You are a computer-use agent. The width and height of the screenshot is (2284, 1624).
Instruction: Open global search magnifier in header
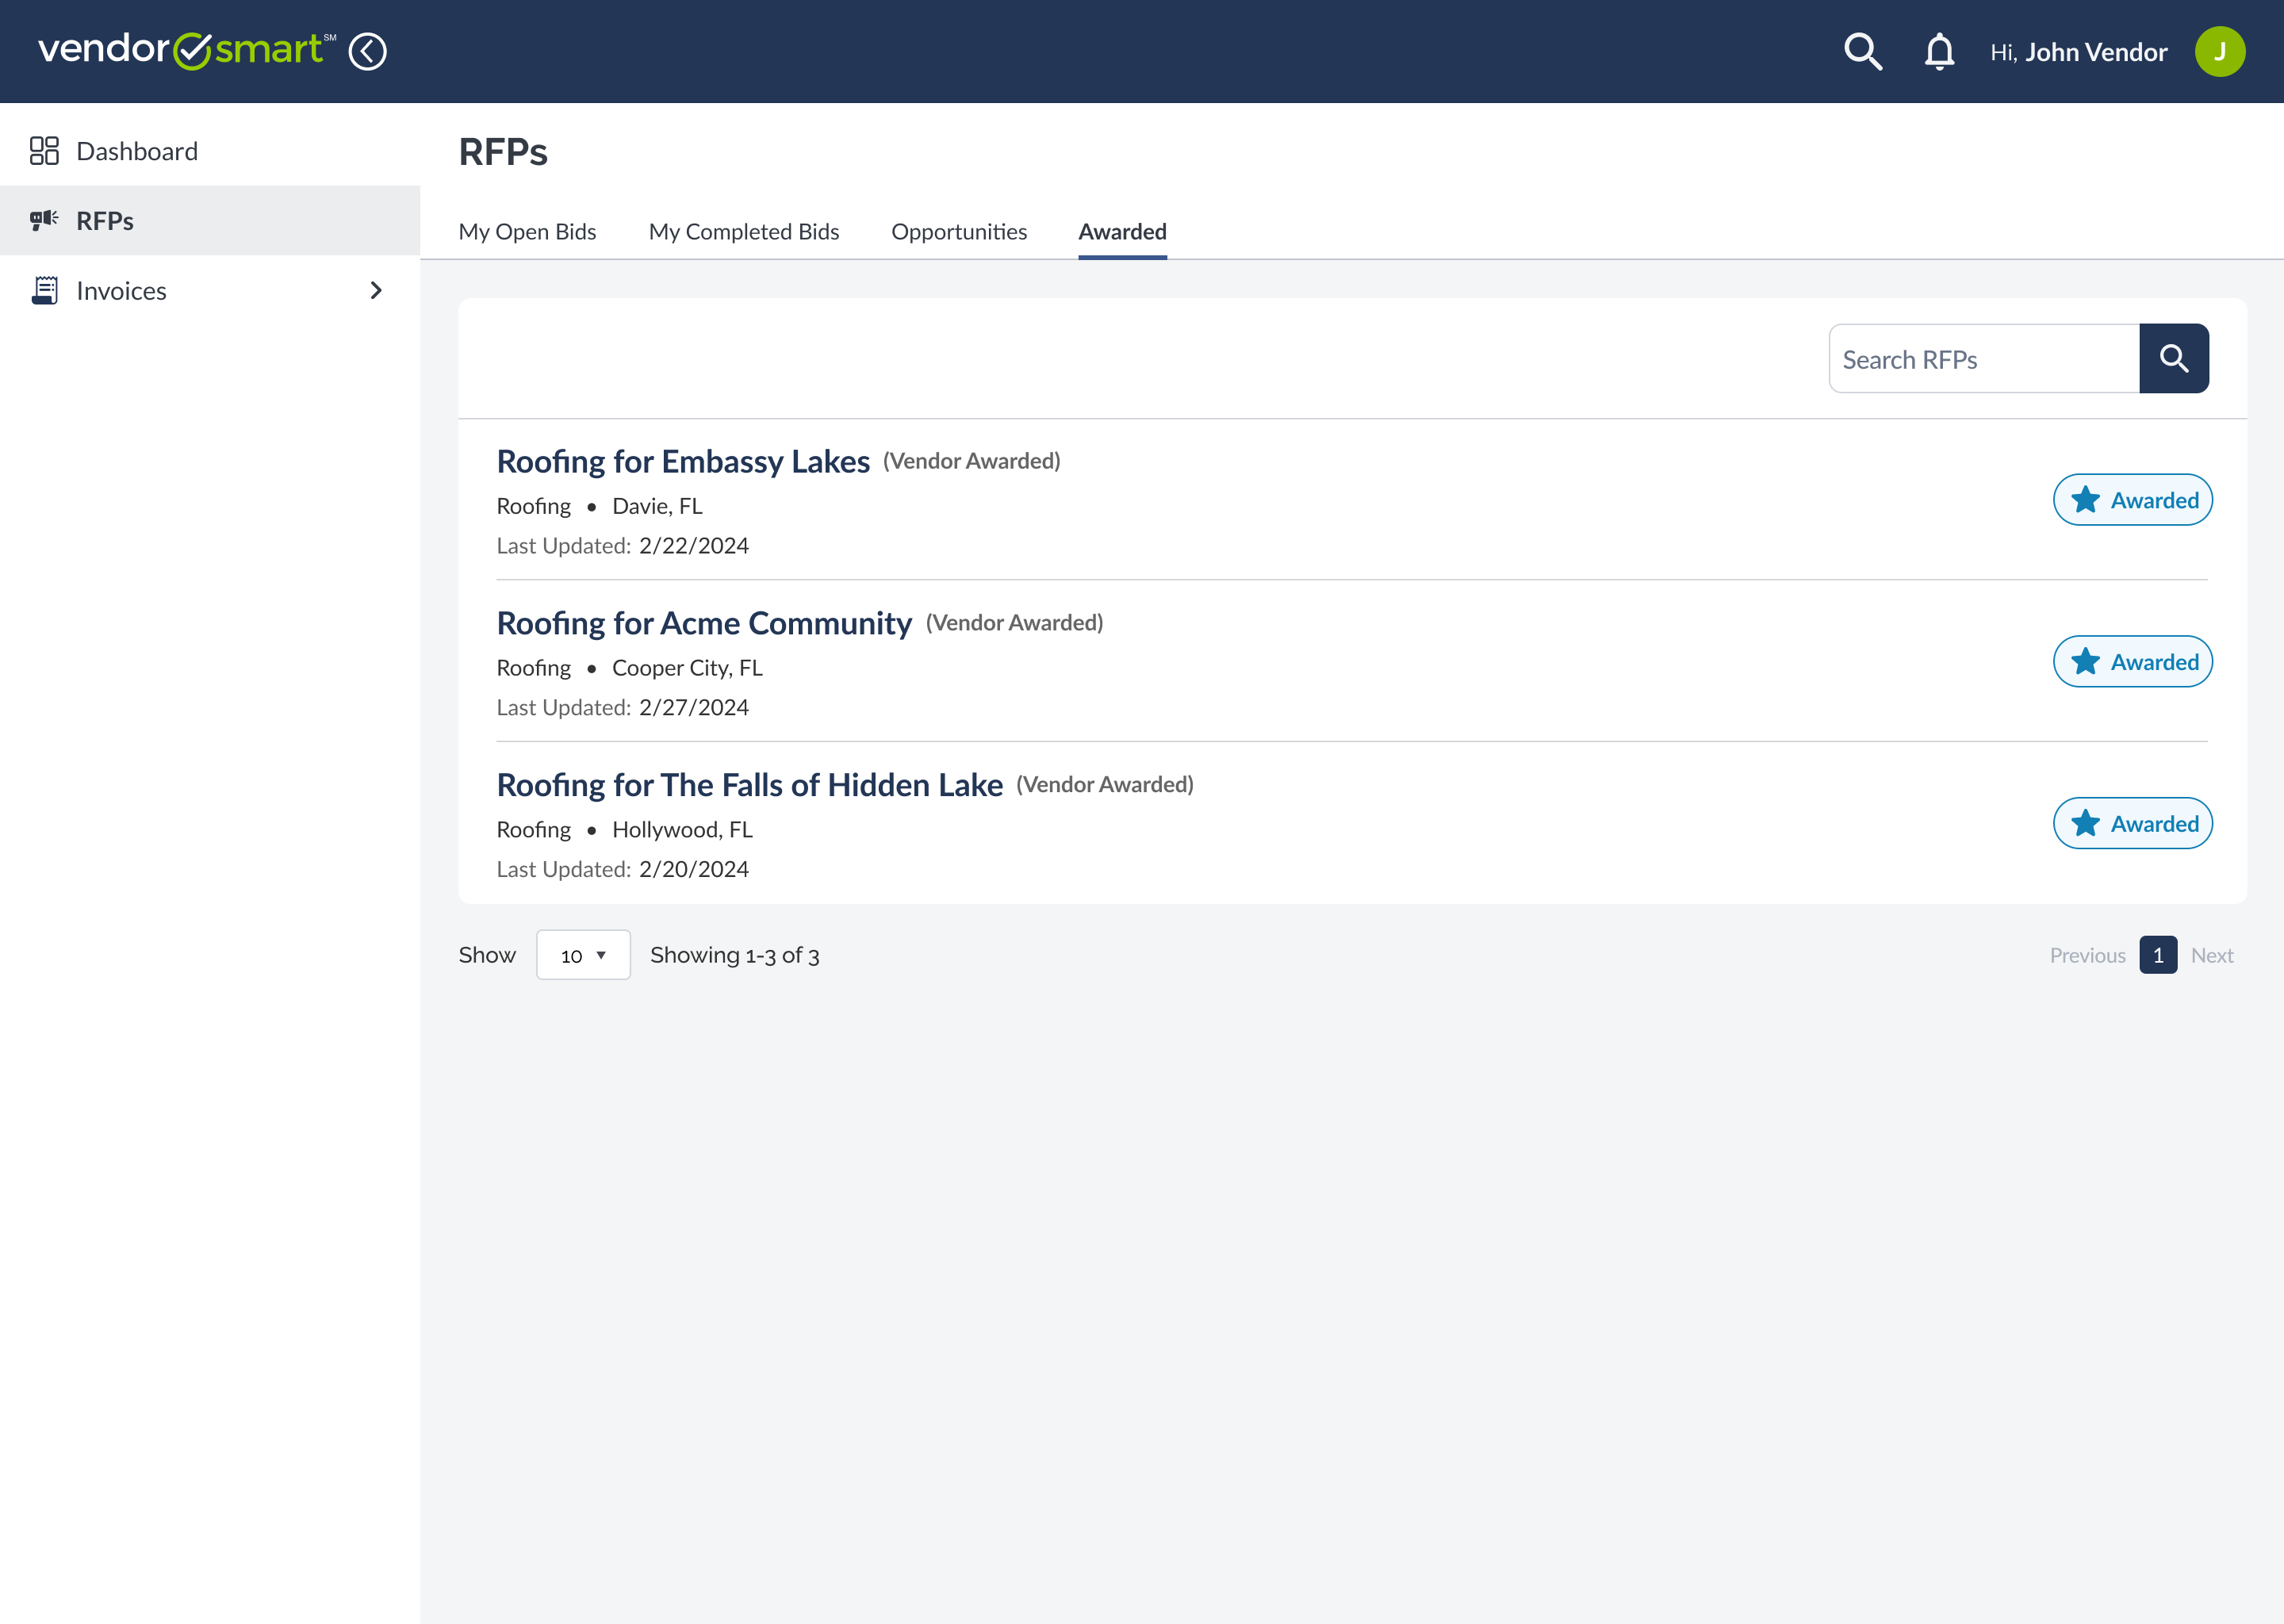point(1862,51)
